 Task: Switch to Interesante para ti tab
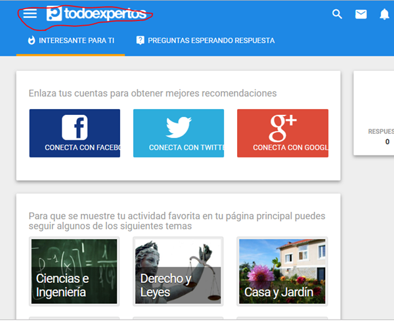pyautogui.click(x=71, y=41)
